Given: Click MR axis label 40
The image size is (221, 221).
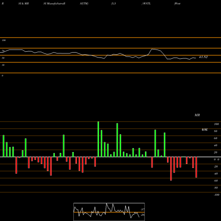Looking at the screenshot, I should pos(216,145).
